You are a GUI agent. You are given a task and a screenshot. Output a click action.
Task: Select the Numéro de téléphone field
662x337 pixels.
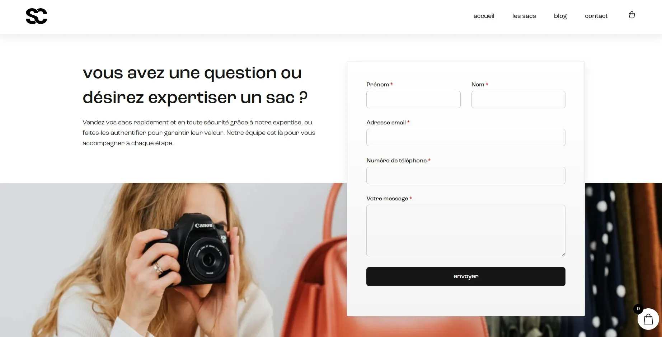[x=466, y=175]
